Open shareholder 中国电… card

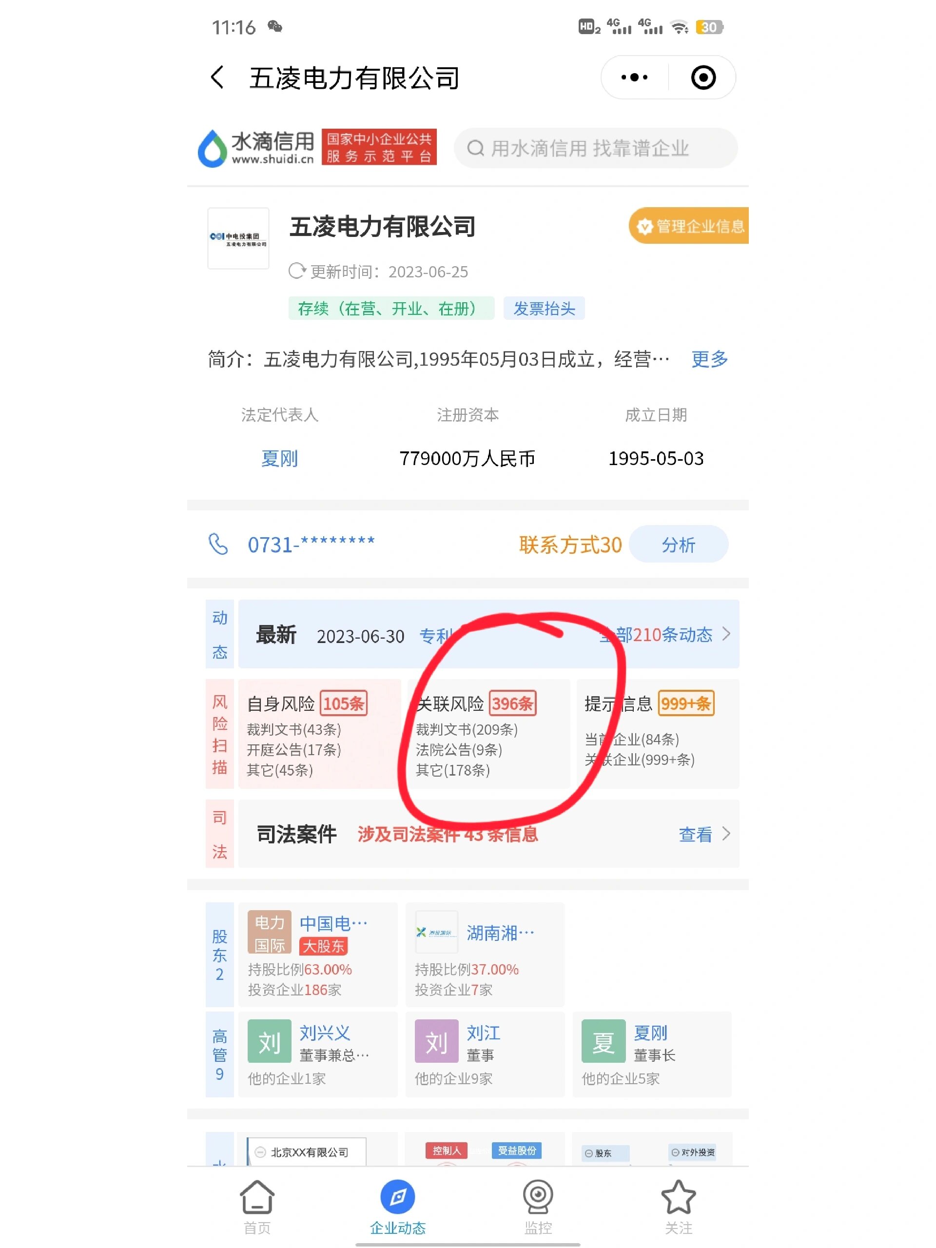click(318, 955)
